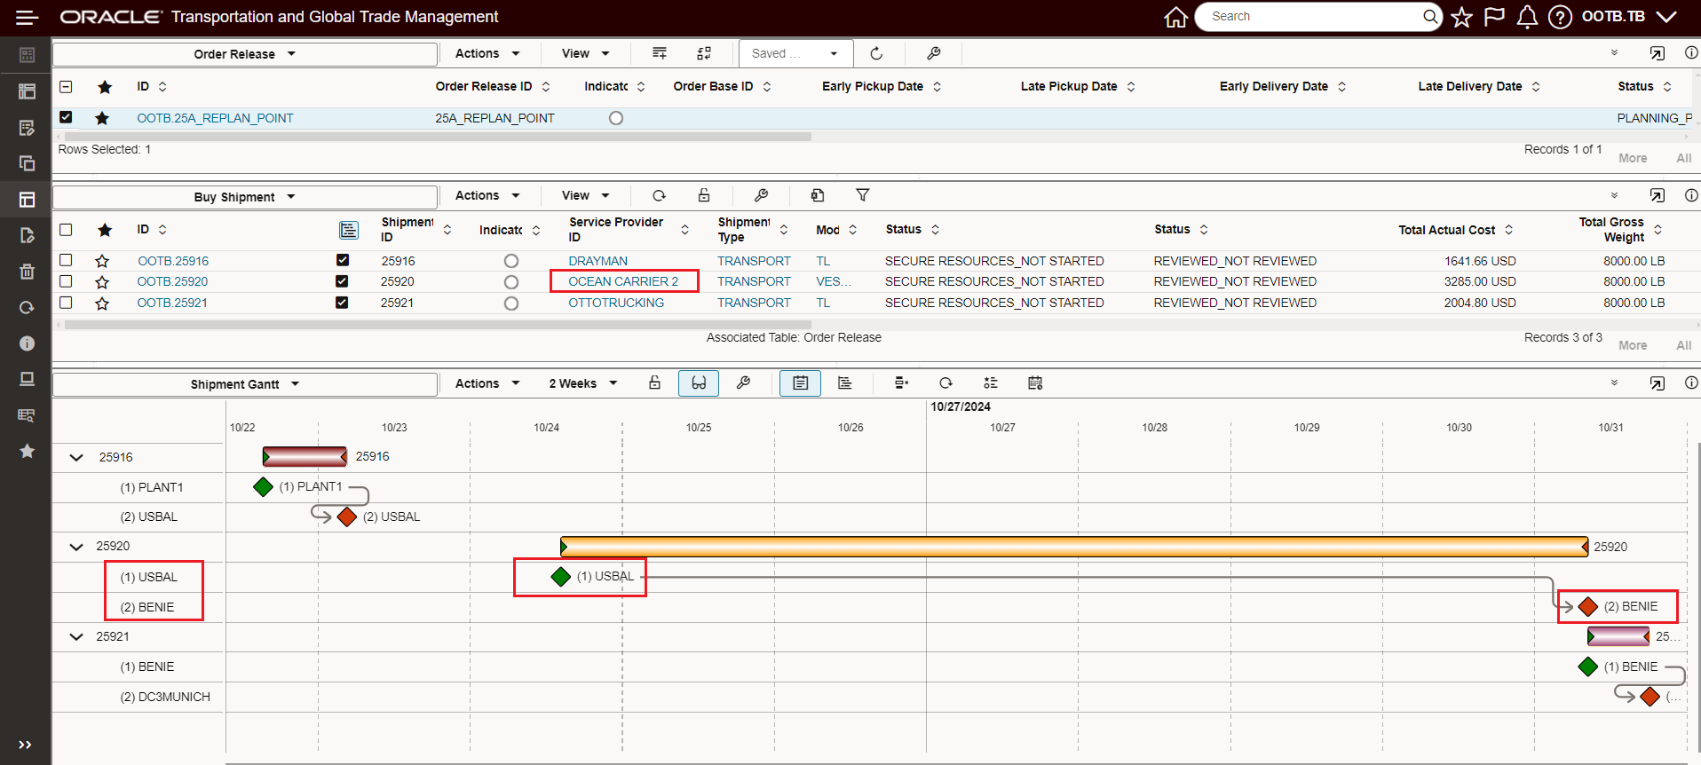The image size is (1701, 765).
Task: Open the filter funnel in Buy Shipment toolbar
Action: pos(862,195)
